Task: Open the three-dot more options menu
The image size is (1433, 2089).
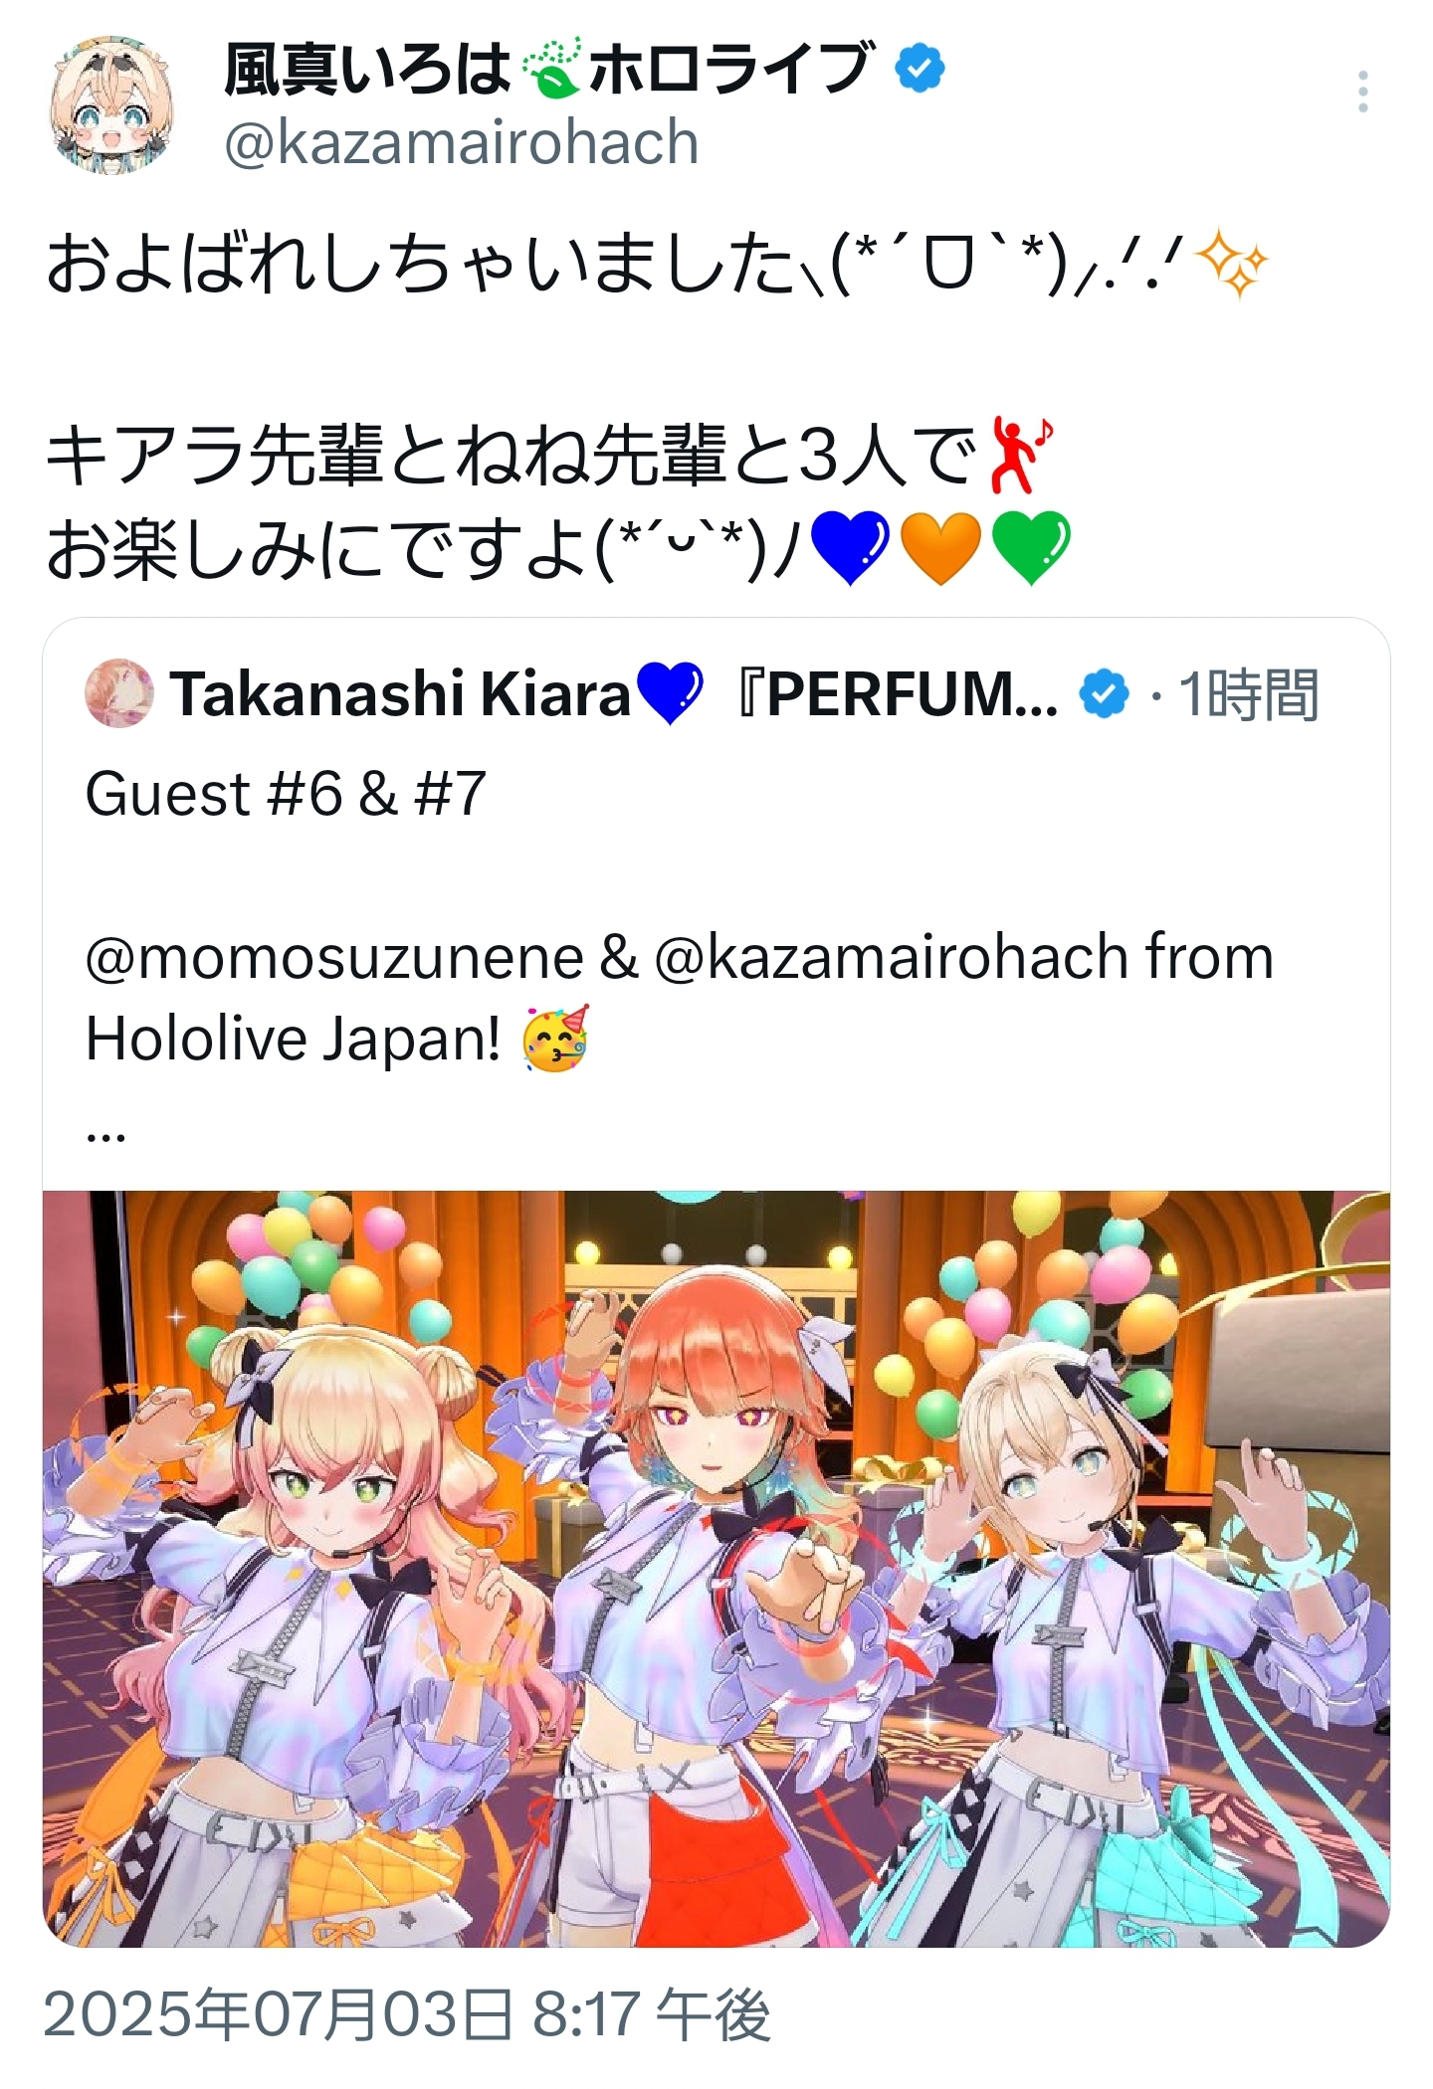Action: coord(1362,92)
